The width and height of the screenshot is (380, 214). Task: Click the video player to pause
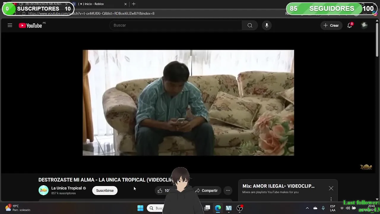[x=188, y=103]
